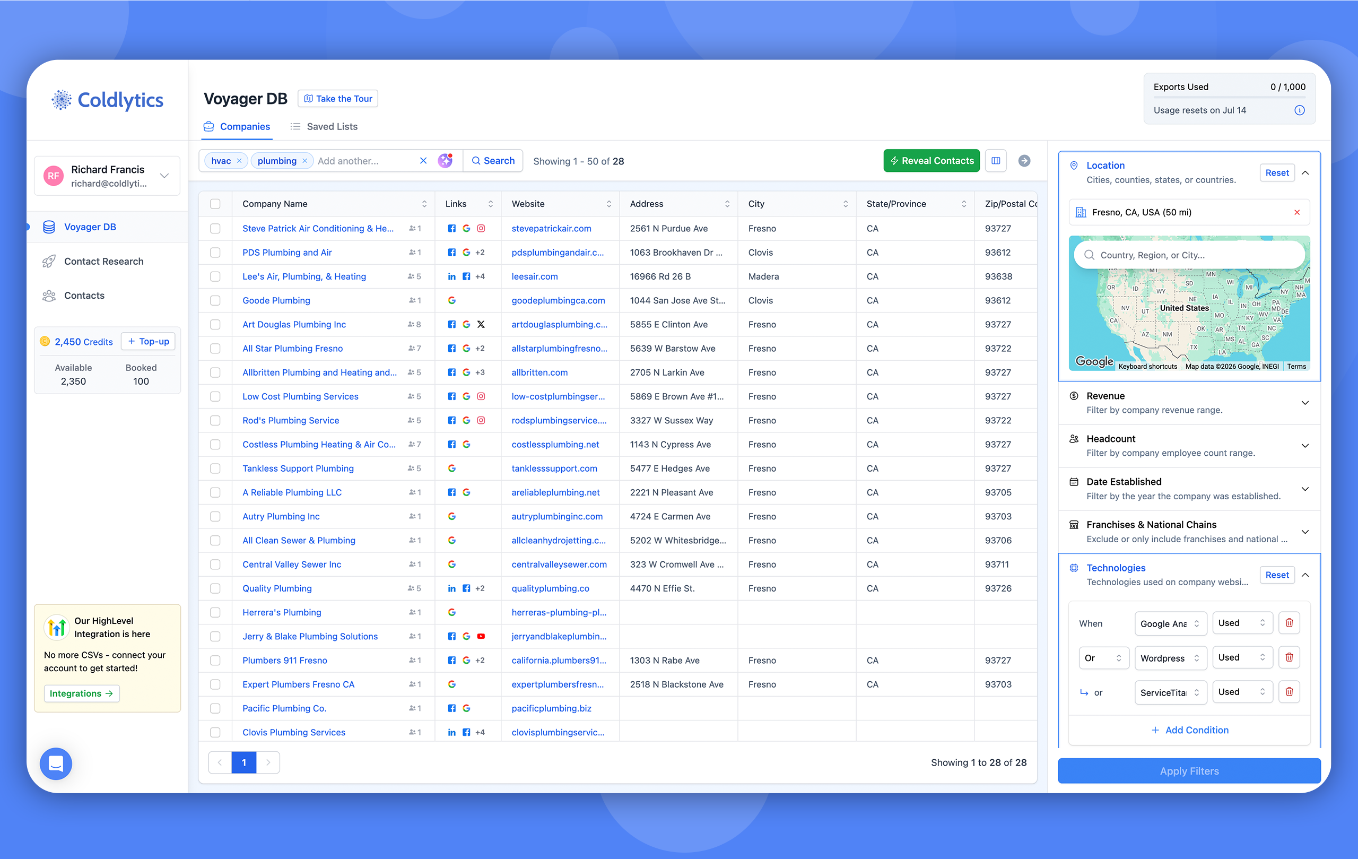
Task: Open Google link for Autry Plumbing Inc
Action: coord(452,516)
